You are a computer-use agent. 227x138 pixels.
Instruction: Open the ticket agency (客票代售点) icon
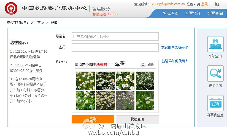pos(215,103)
